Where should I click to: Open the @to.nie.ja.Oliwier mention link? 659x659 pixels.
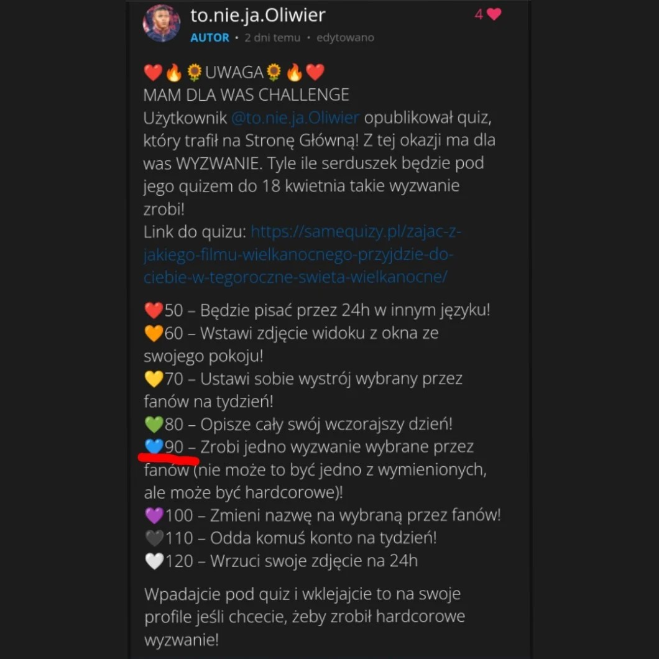pos(295,118)
